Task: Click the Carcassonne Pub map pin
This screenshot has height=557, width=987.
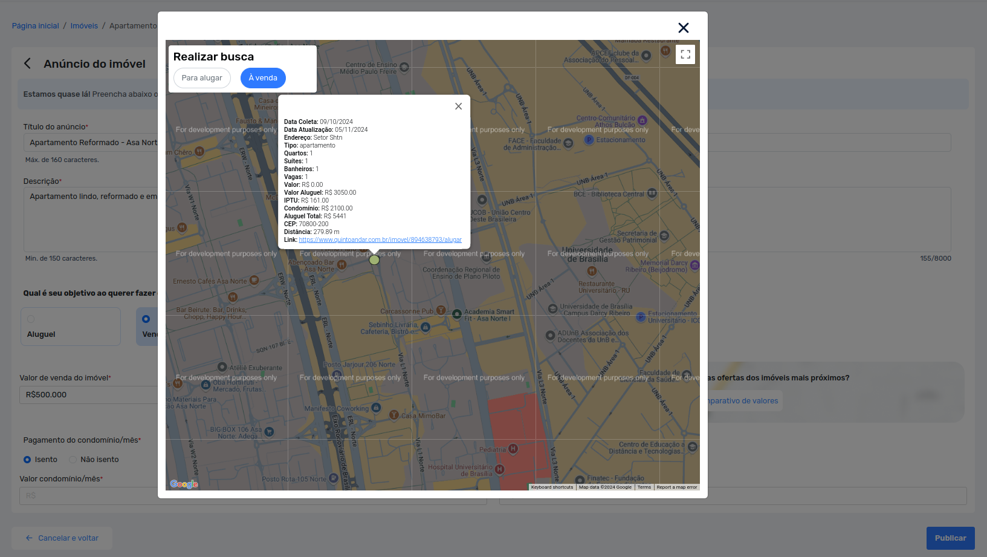Action: coord(441,311)
